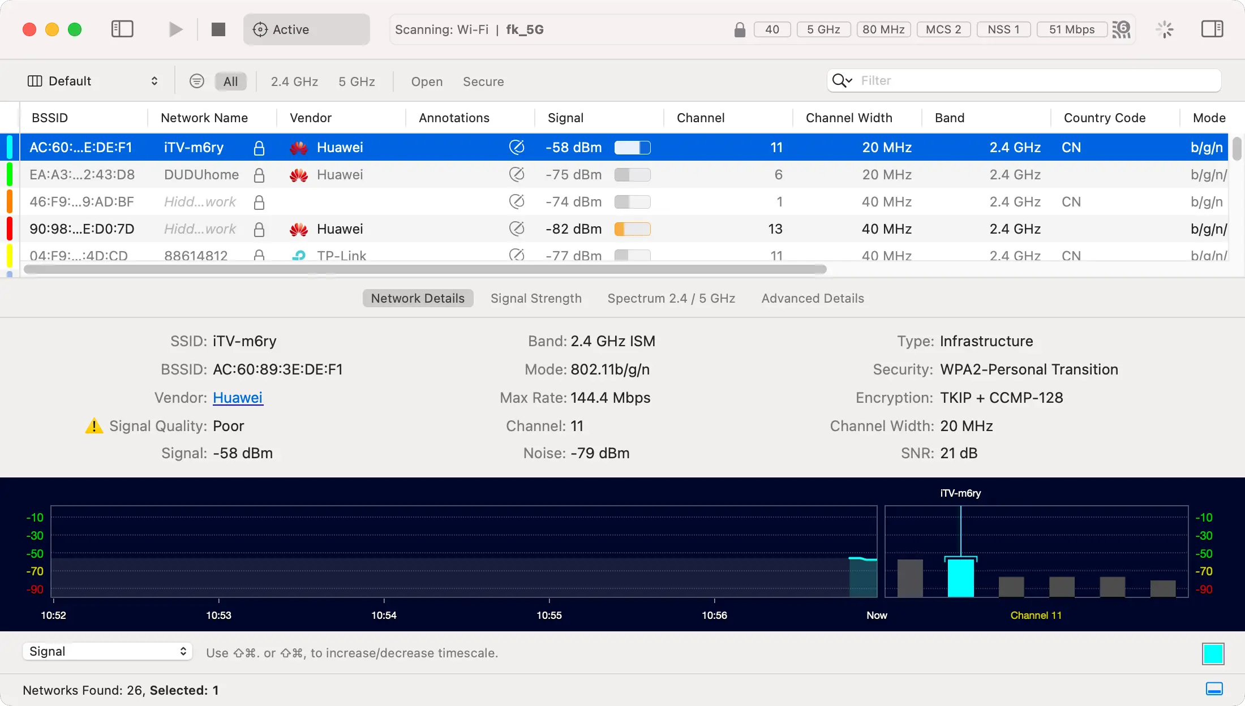This screenshot has height=706, width=1245.
Task: Click the cyan graph color swatch
Action: (x=1213, y=654)
